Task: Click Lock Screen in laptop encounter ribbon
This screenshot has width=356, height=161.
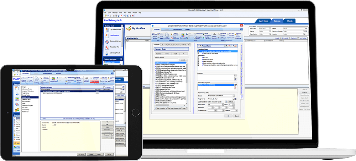Action: pyautogui.click(x=161, y=38)
